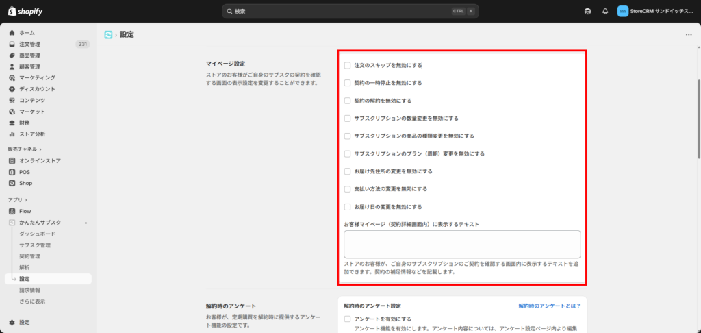The image size is (701, 333).
Task: Click the 解約時のアンケート設定 card title
Action: pos(372,306)
